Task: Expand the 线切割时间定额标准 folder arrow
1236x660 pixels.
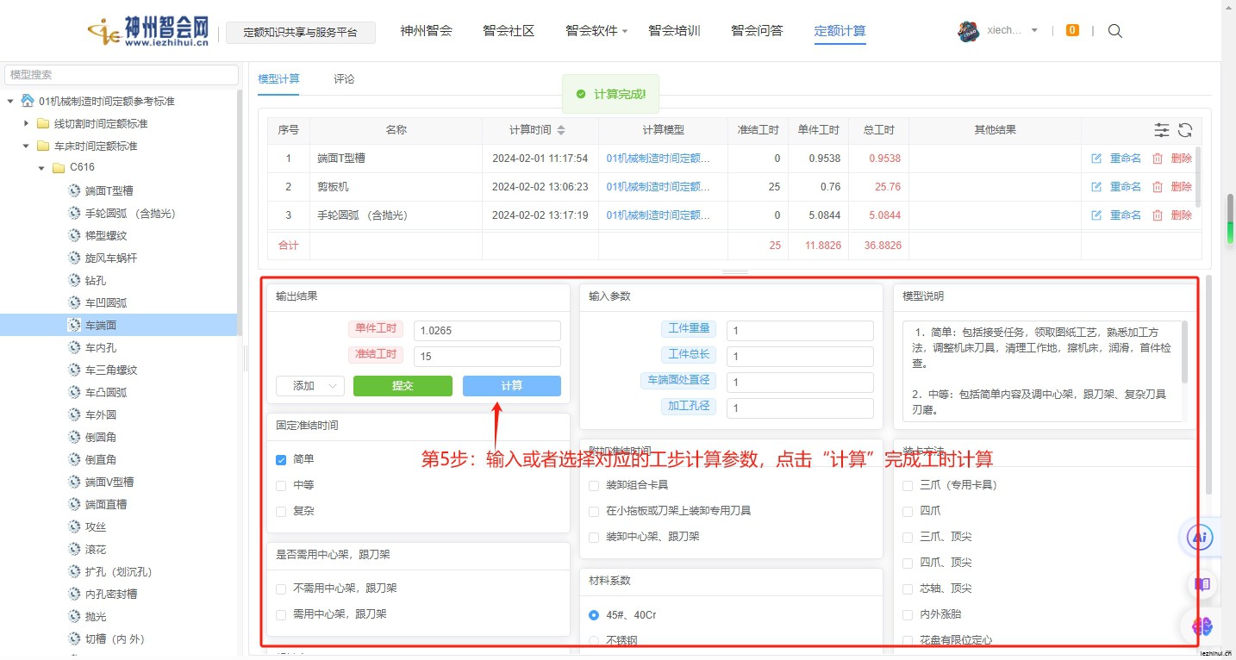Action: 26,124
